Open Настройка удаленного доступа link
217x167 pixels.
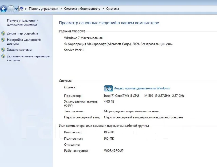point(24,42)
